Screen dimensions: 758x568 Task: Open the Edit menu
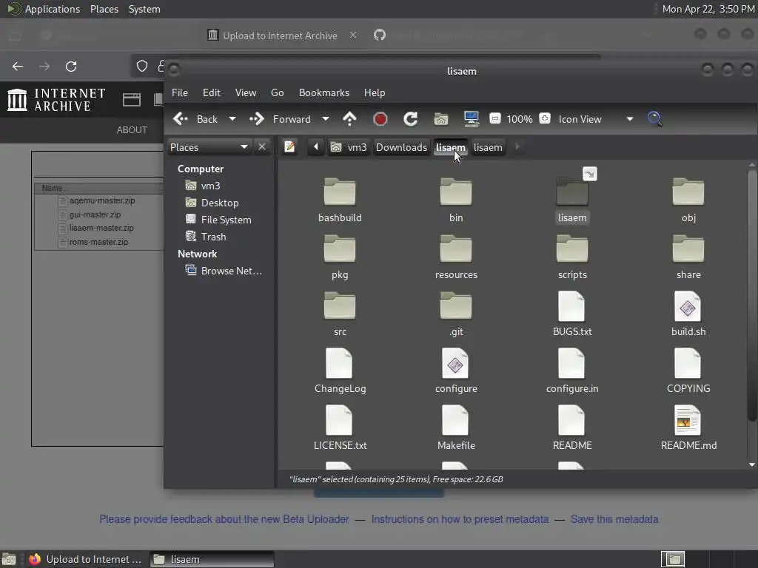[211, 92]
